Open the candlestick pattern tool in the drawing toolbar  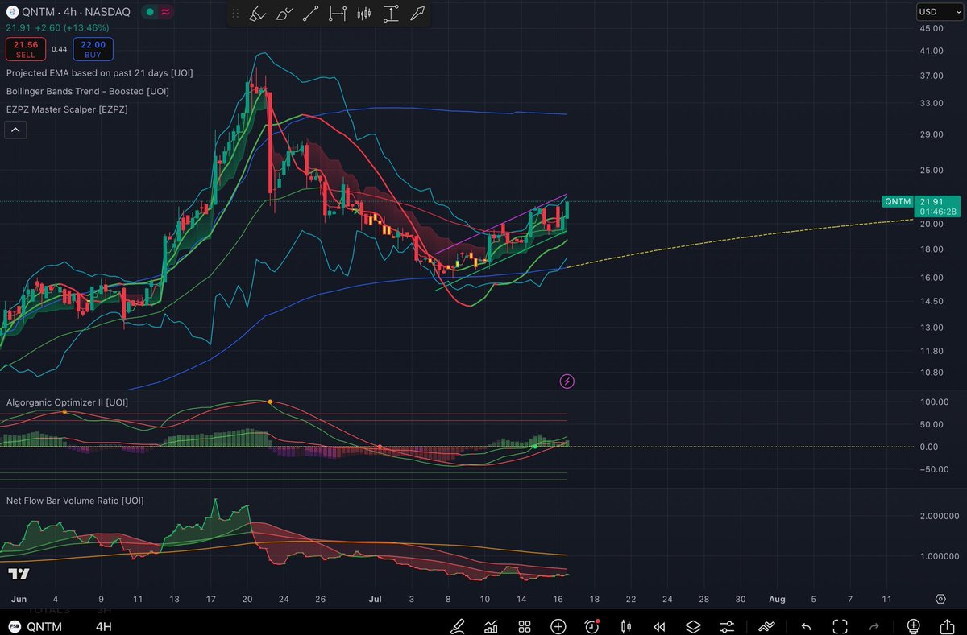point(364,14)
